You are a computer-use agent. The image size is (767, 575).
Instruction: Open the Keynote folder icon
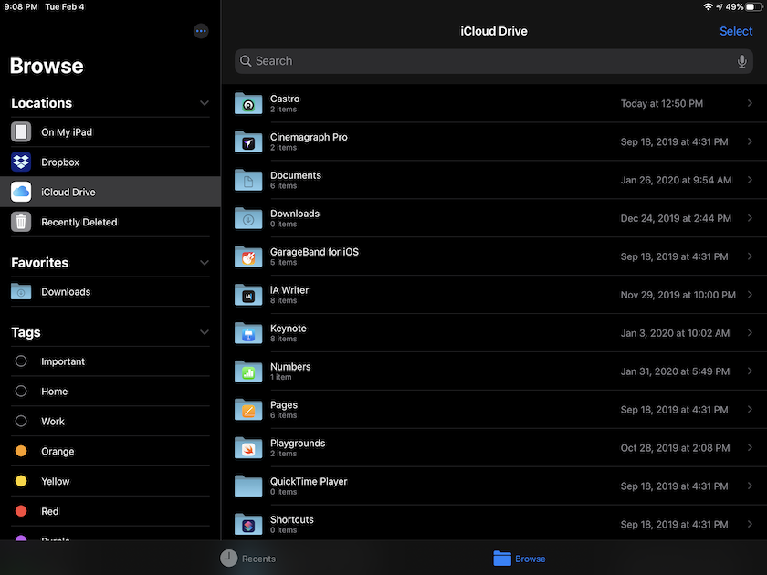[x=248, y=334]
